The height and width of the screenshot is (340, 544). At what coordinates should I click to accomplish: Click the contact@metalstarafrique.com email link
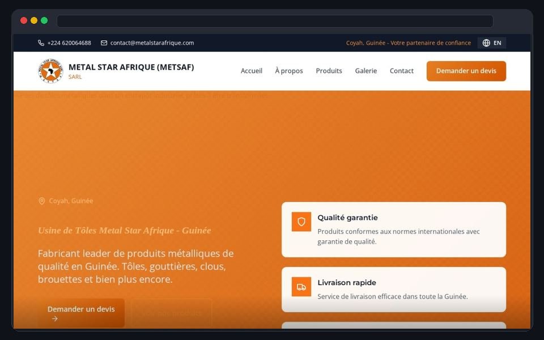click(152, 43)
